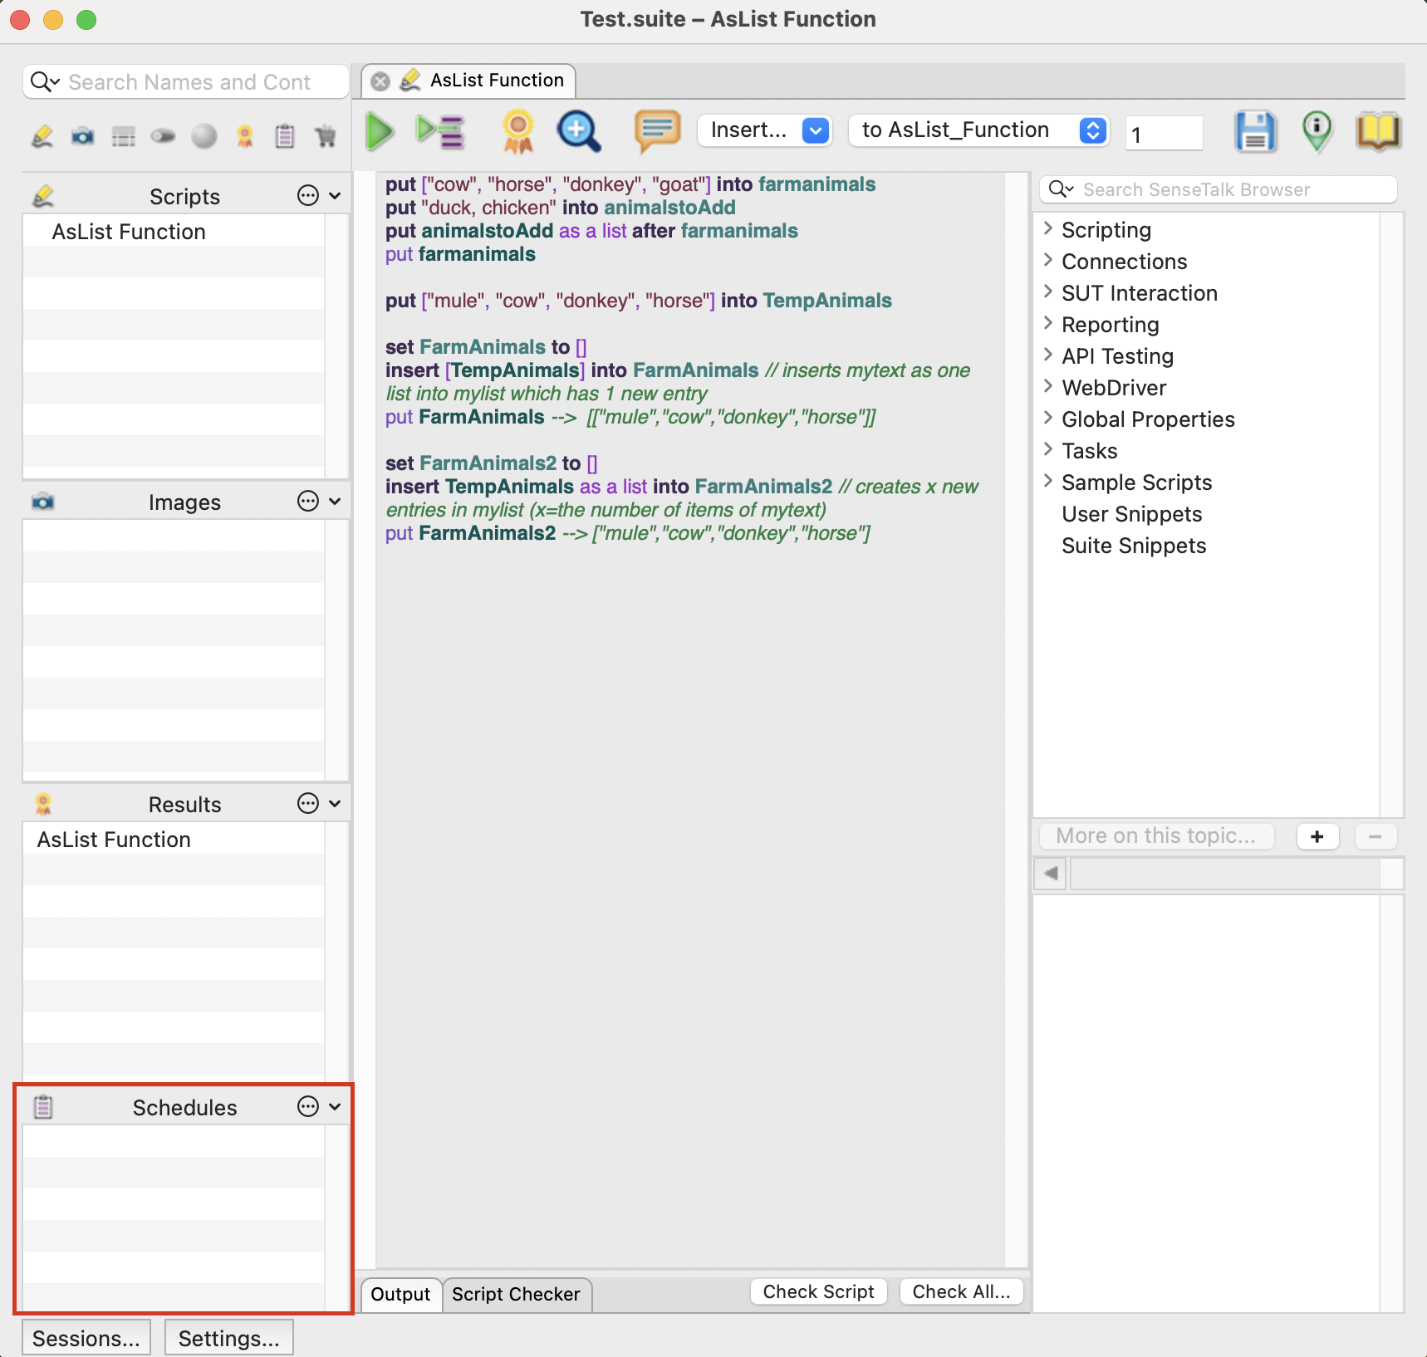
Task: Click the Search SenseTalk Browser field
Action: (x=1218, y=189)
